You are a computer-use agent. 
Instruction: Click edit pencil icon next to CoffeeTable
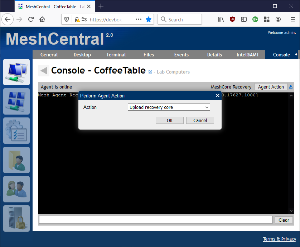(x=150, y=72)
